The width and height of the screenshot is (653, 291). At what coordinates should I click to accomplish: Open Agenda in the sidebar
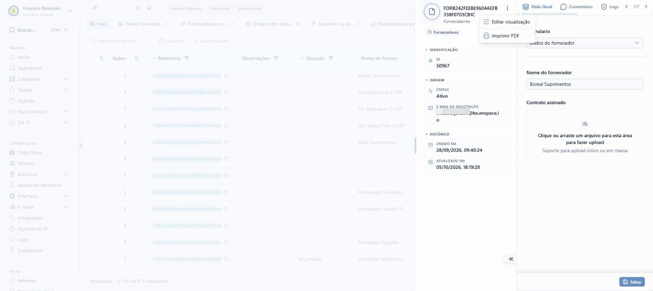(26, 100)
